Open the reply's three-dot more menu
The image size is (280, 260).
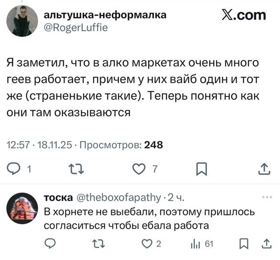[268, 197]
